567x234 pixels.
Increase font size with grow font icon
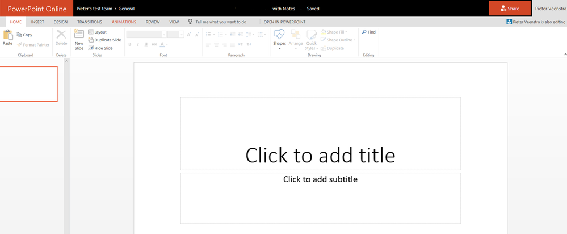point(189,35)
